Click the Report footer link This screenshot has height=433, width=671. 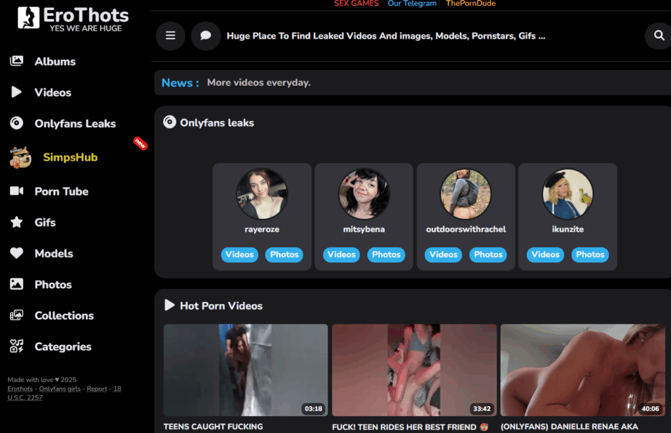pyautogui.click(x=97, y=389)
